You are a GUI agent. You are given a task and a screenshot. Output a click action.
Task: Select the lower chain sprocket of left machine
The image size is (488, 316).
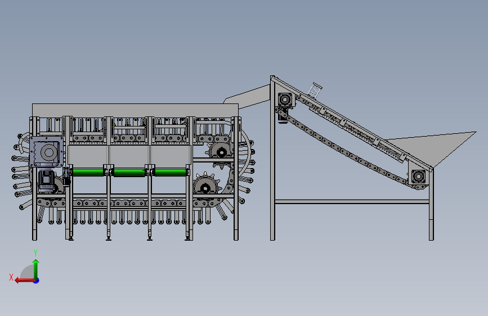205,186
